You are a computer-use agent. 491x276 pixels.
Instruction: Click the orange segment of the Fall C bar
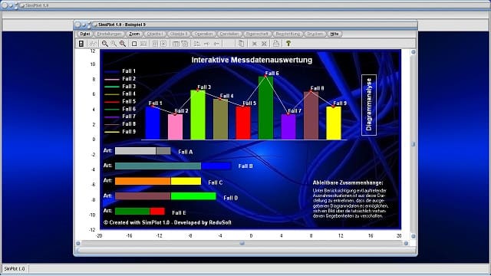(x=143, y=181)
